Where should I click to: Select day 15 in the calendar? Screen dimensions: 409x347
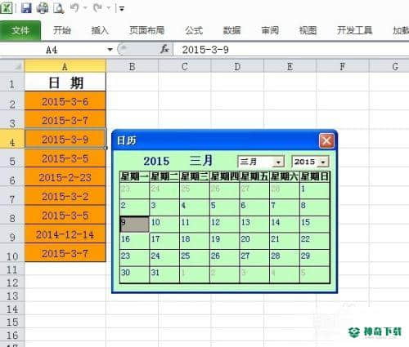[314, 224]
